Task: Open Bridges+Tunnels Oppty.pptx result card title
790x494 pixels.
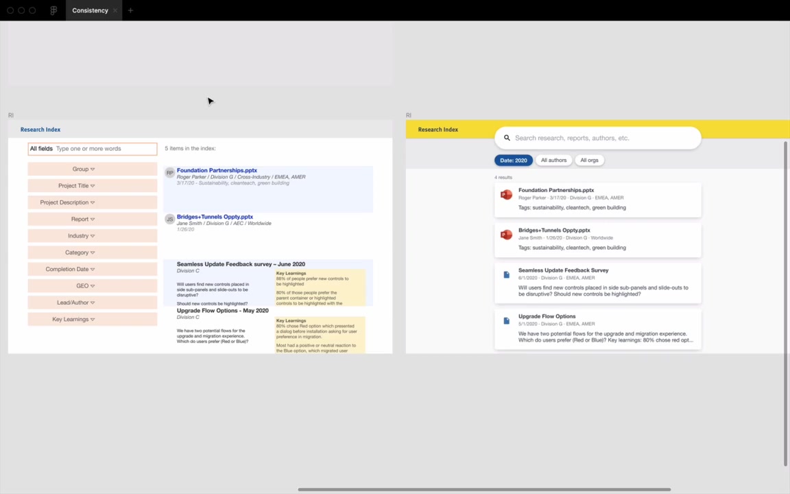Action: (x=554, y=230)
